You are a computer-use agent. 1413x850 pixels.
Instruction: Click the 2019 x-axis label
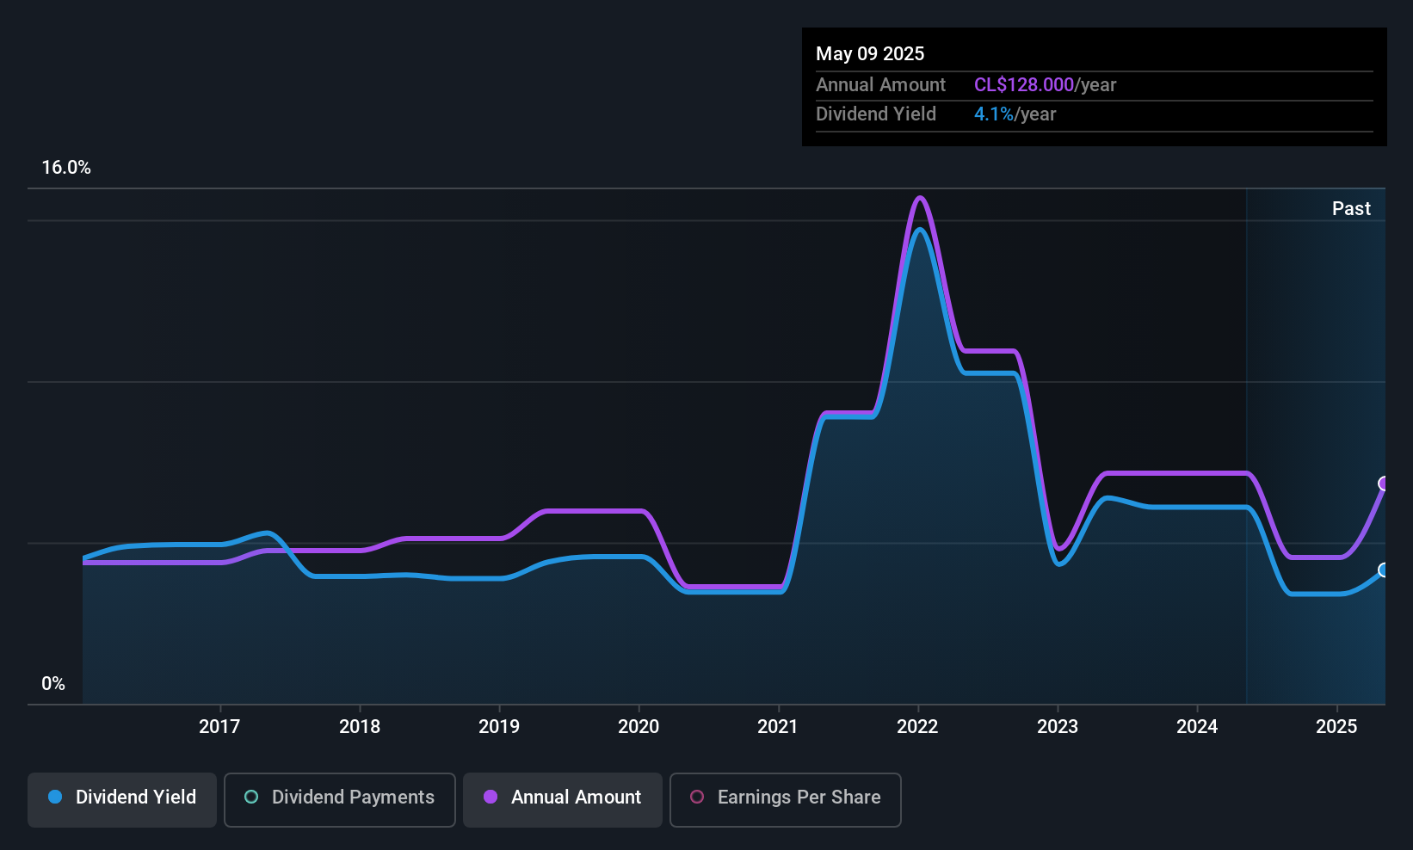499,726
